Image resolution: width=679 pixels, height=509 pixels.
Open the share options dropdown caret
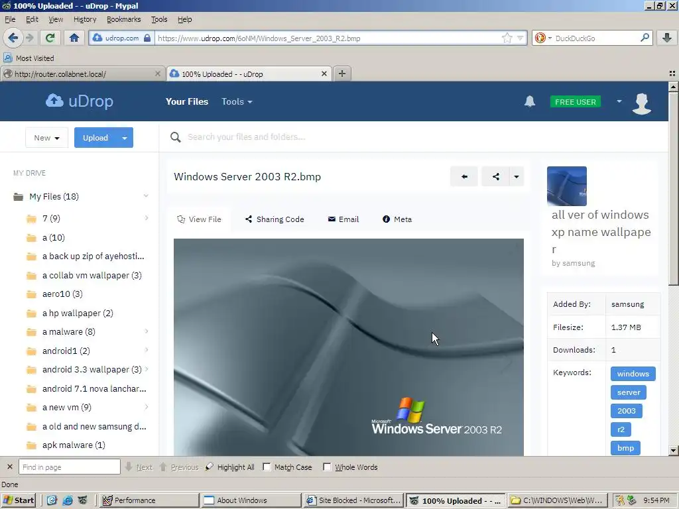coord(516,176)
